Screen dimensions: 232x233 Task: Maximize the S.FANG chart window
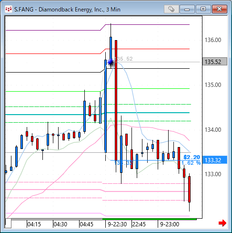tap(203, 9)
